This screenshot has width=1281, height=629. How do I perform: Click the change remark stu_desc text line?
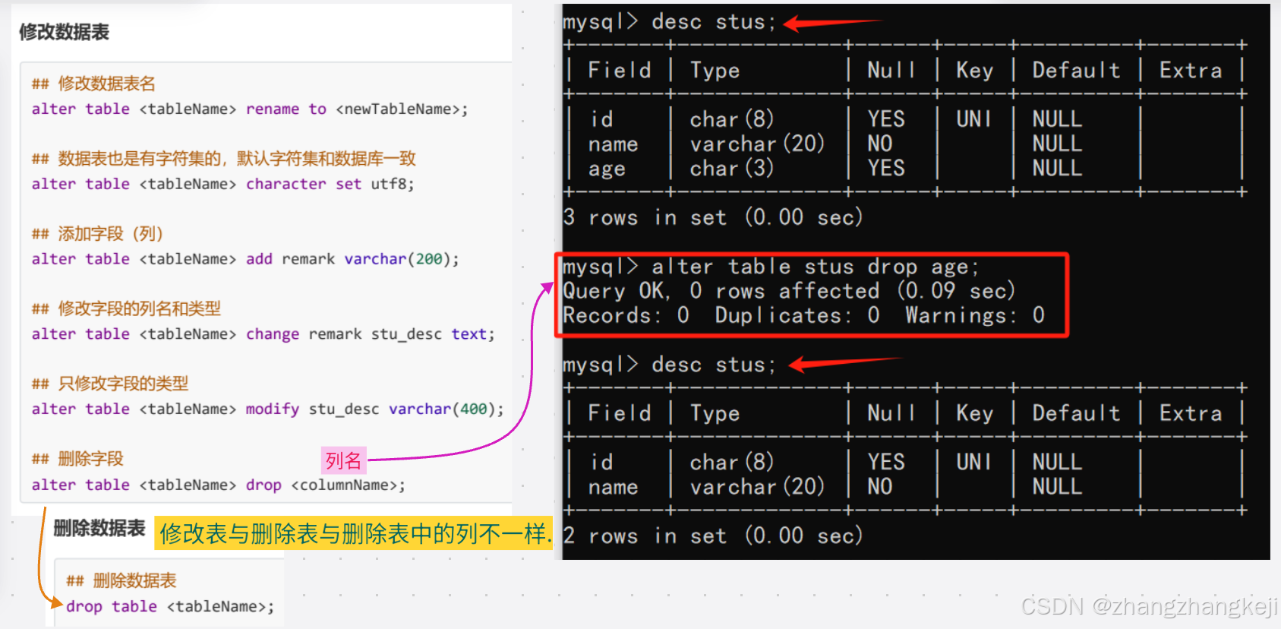[x=263, y=334]
